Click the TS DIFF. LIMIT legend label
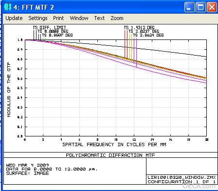 click(49, 28)
